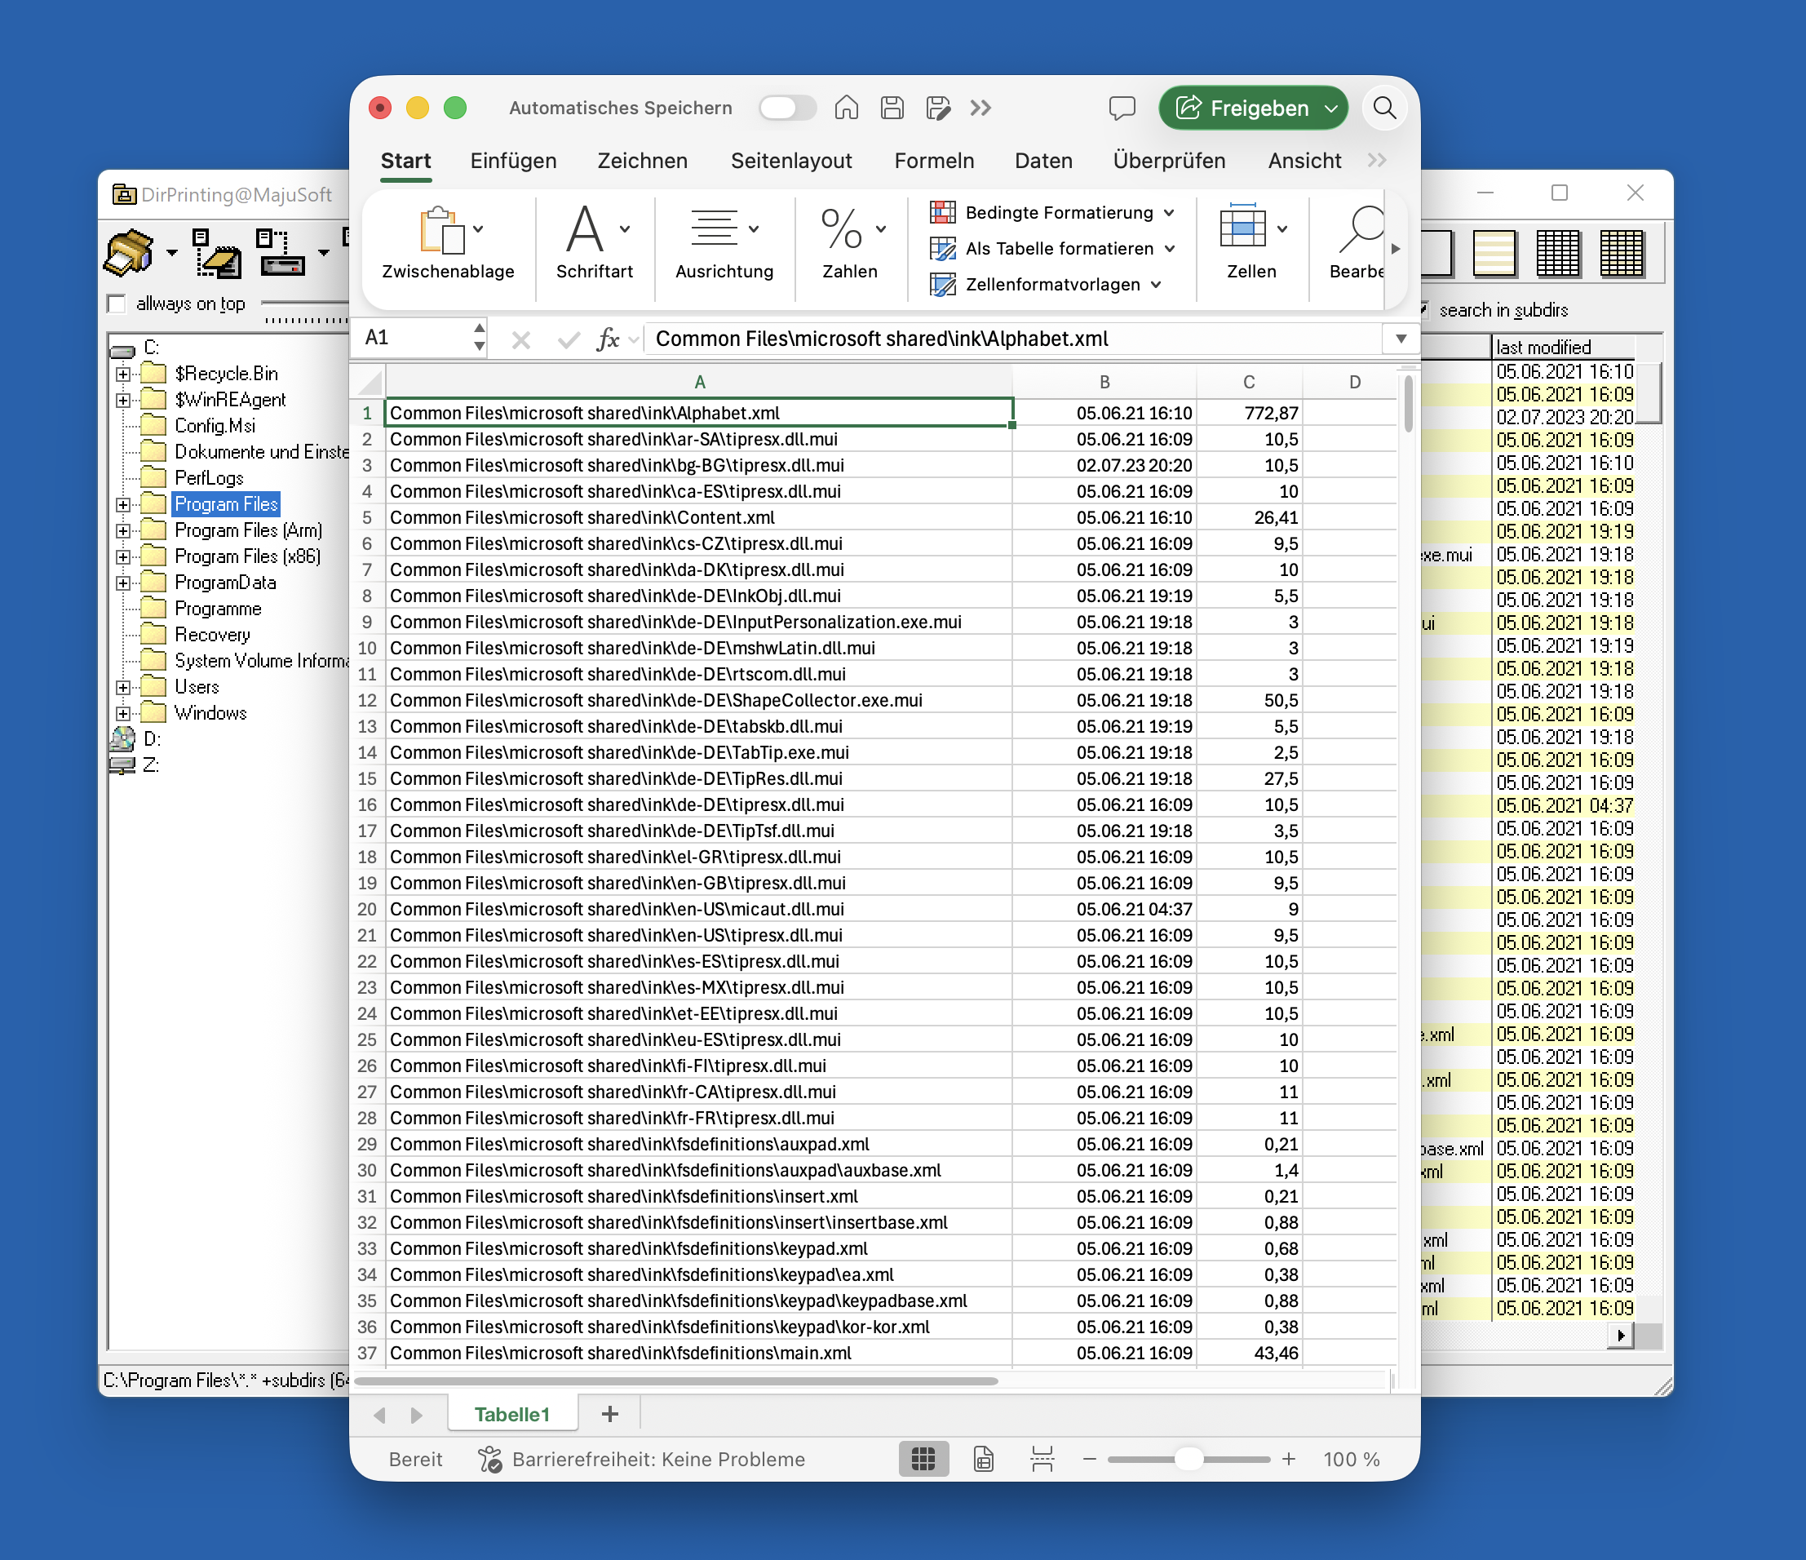The width and height of the screenshot is (1806, 1560).
Task: Switch to Normal view in the status bar
Action: point(923,1459)
